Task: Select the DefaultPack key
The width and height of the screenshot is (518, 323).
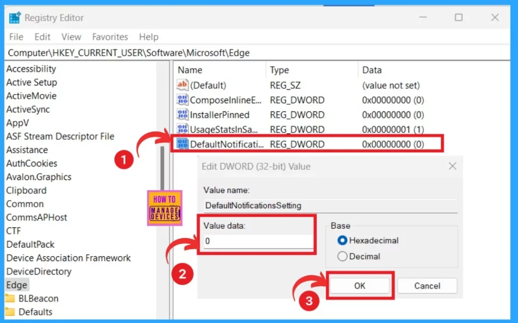Action: click(x=30, y=244)
